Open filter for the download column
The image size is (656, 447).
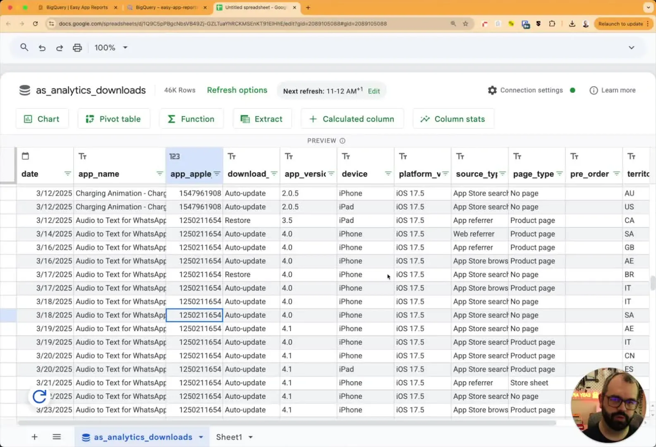[274, 174]
